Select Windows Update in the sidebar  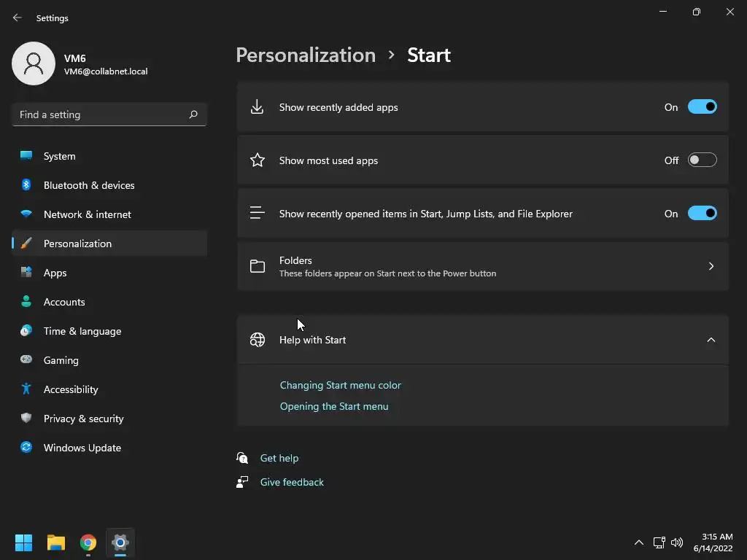pos(82,448)
